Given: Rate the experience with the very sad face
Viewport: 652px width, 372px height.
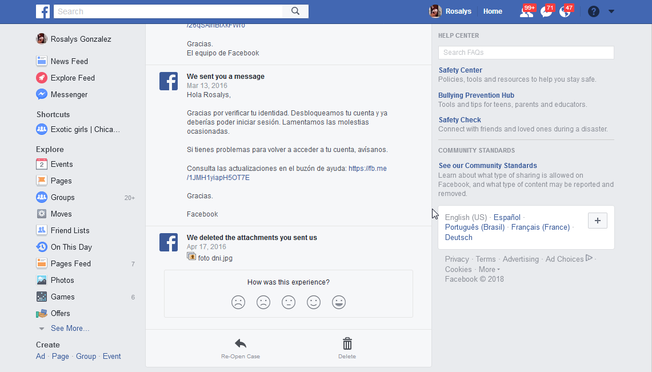Looking at the screenshot, I should click(x=238, y=302).
